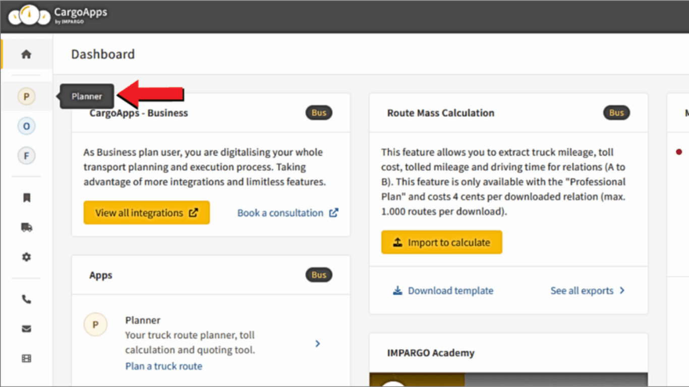Image resolution: width=689 pixels, height=387 pixels.
Task: Click the home icon in the sidebar
Action: (x=26, y=54)
